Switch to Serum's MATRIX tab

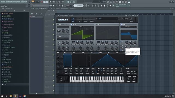86,20
